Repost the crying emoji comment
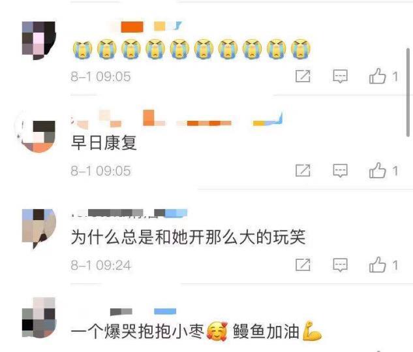Image resolution: width=413 pixels, height=352 pixels. (303, 76)
